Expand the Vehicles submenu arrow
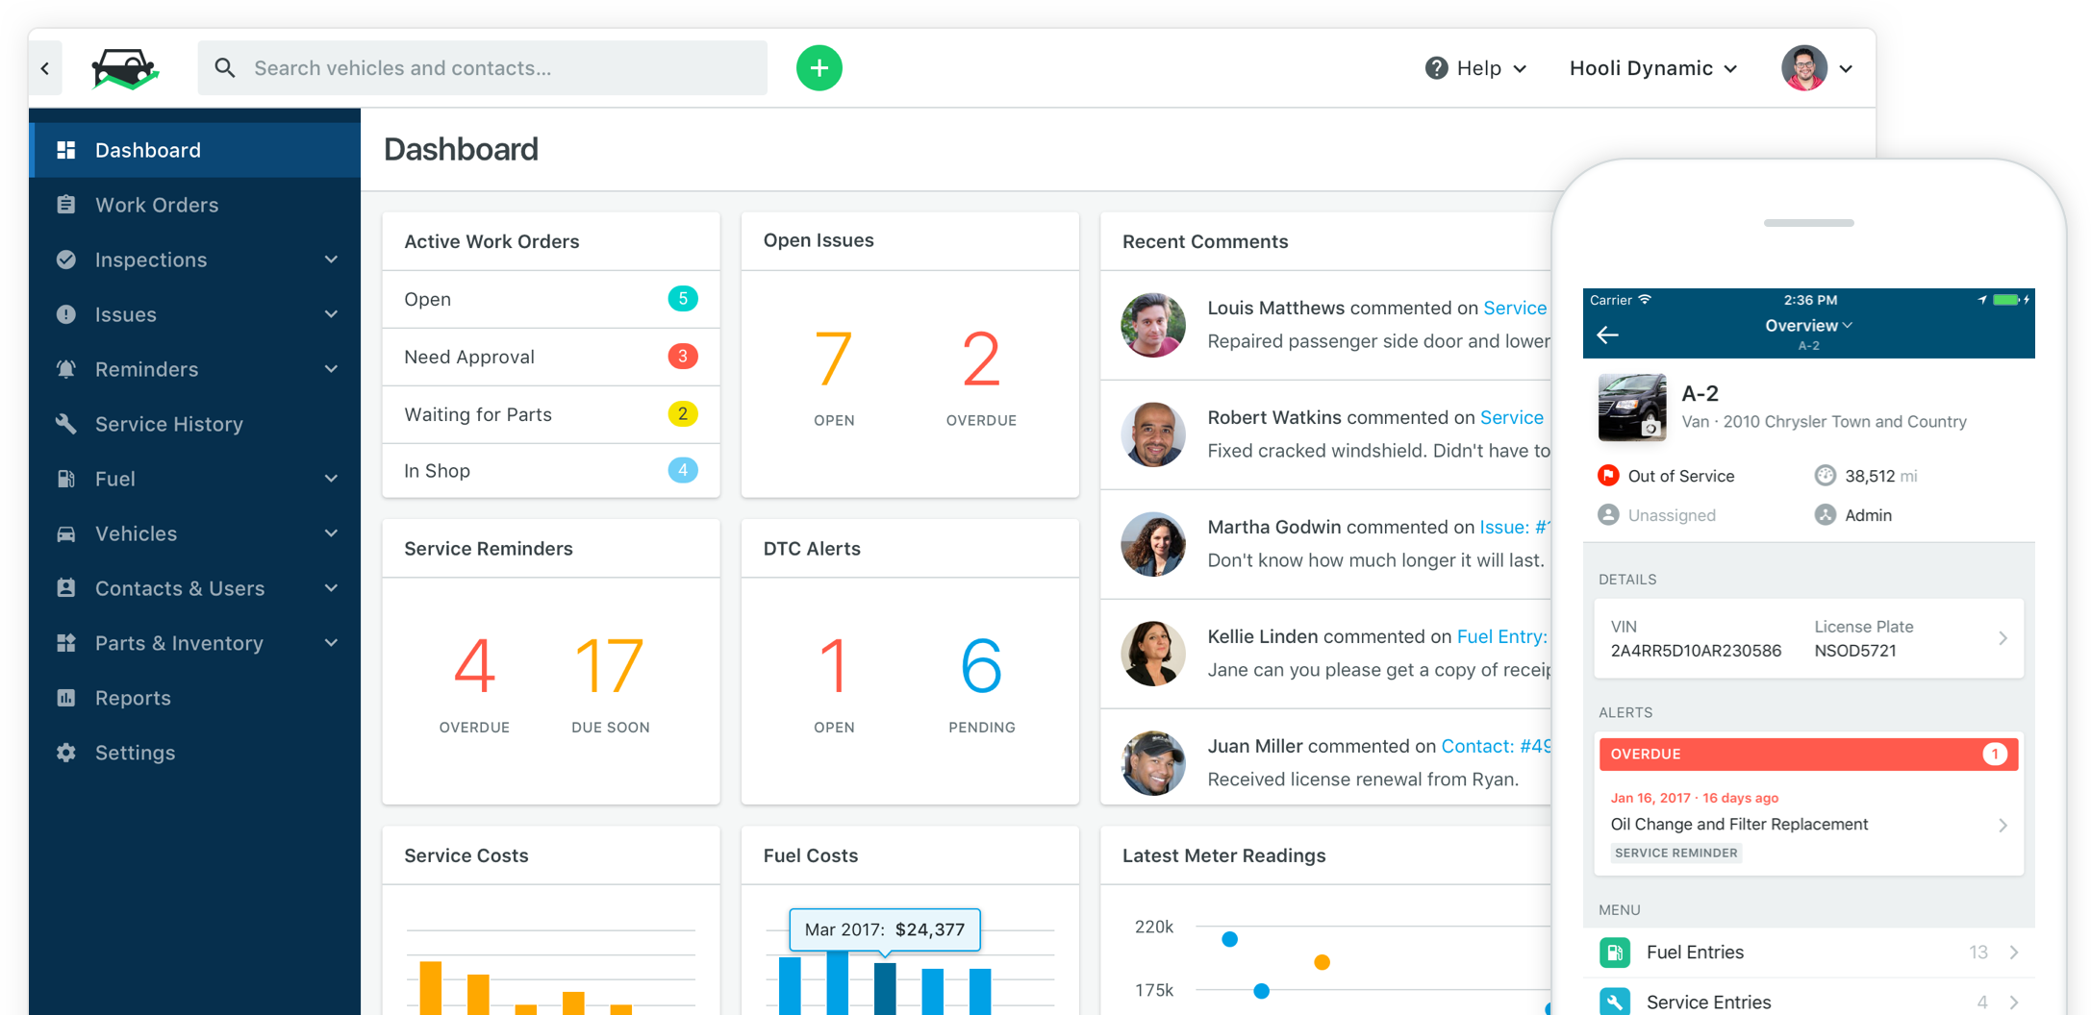2091x1015 pixels. click(332, 533)
